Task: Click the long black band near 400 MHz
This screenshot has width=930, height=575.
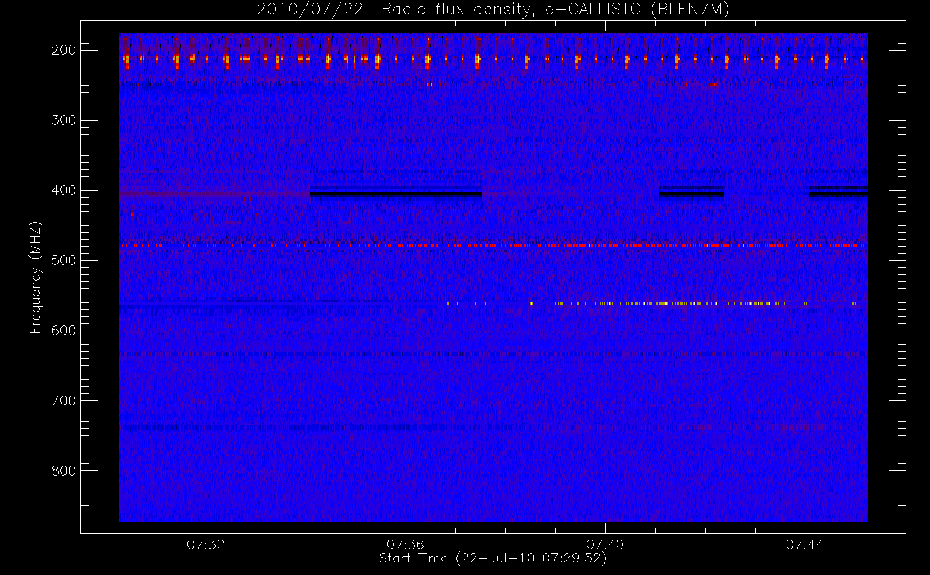Action: (x=396, y=193)
